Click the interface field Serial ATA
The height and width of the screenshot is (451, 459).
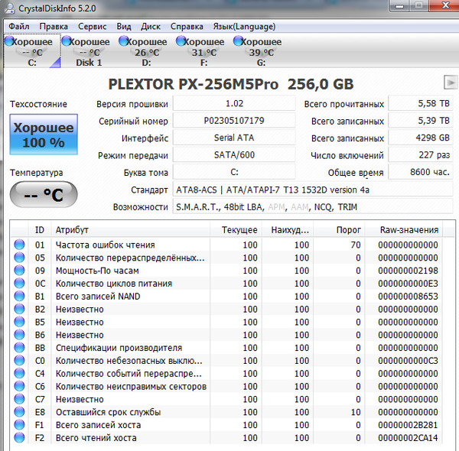(234, 138)
